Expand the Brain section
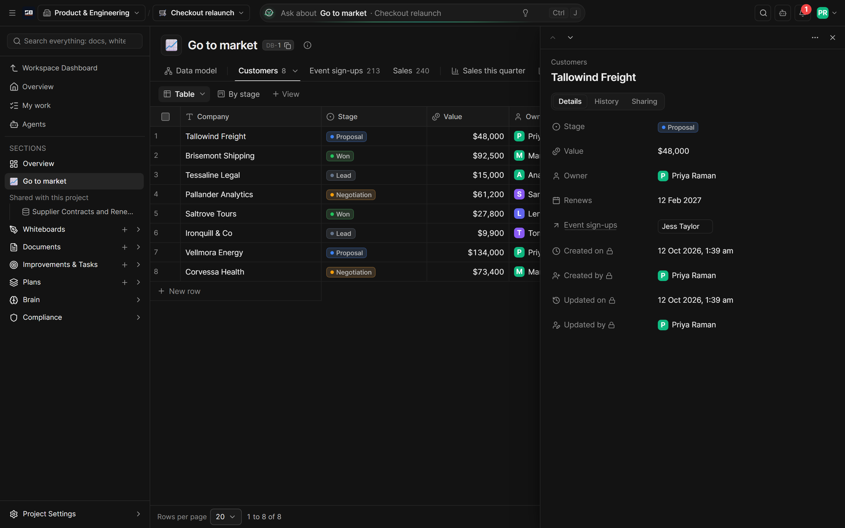The width and height of the screenshot is (845, 528). click(x=138, y=299)
